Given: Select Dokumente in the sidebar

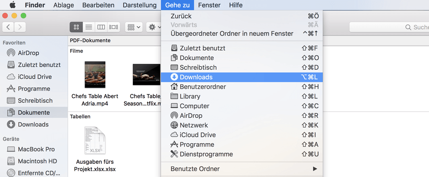Looking at the screenshot, I should (34, 112).
